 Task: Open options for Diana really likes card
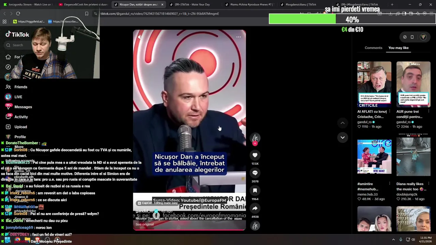[x=429, y=184]
